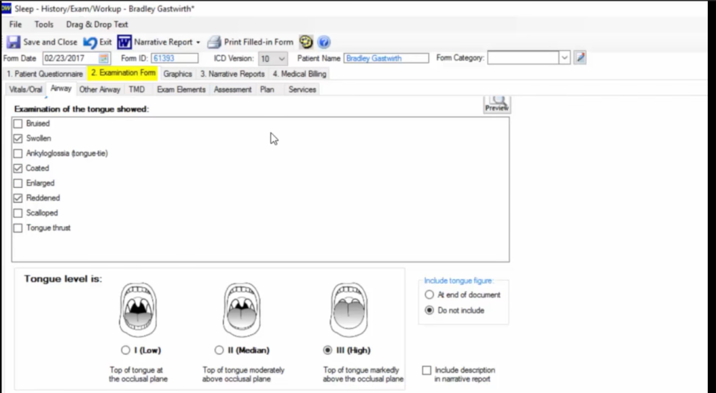Open the 4. Medical Billing tab
Image resolution: width=716 pixels, height=393 pixels.
[x=300, y=74]
